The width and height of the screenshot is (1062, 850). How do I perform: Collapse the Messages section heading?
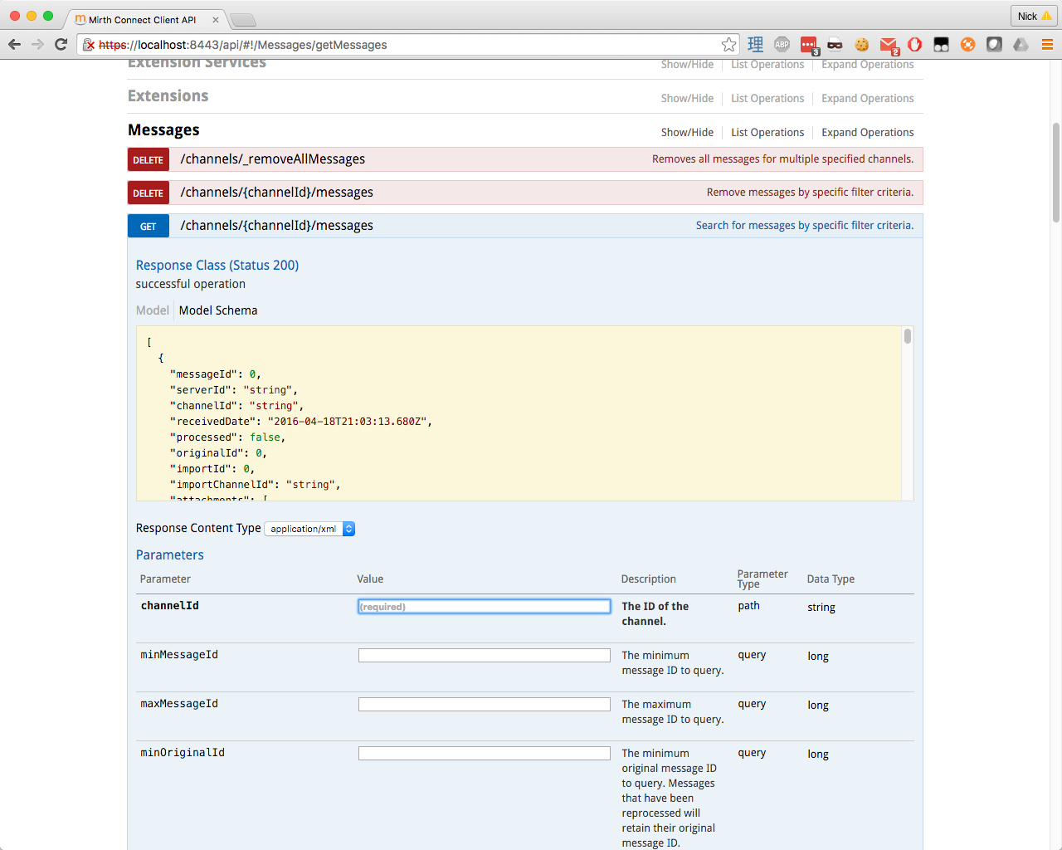point(163,130)
